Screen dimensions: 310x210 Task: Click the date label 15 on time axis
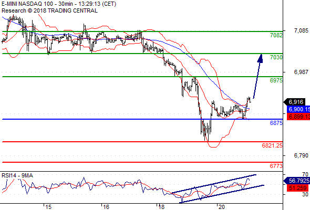point(48,207)
